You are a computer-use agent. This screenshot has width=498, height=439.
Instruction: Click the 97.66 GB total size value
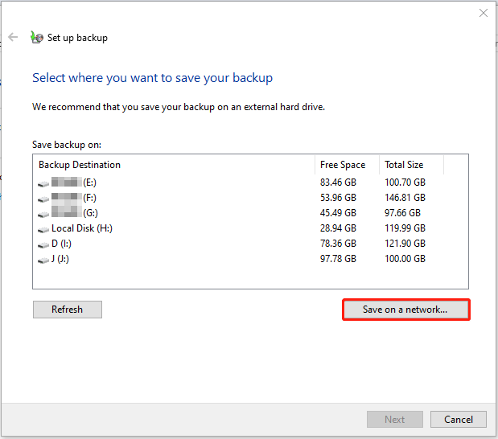402,213
